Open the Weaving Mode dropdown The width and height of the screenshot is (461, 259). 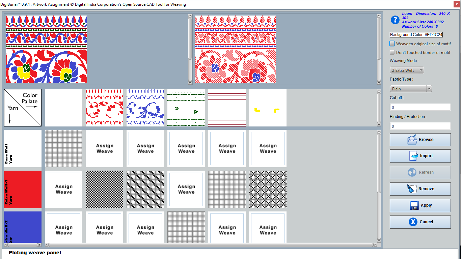point(407,70)
